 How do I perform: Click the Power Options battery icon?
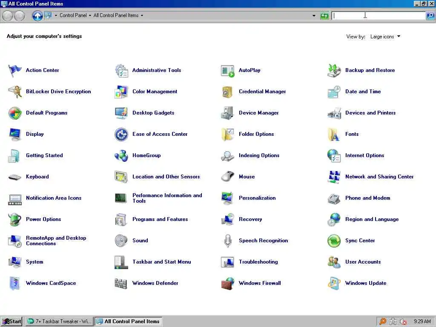tap(15, 219)
